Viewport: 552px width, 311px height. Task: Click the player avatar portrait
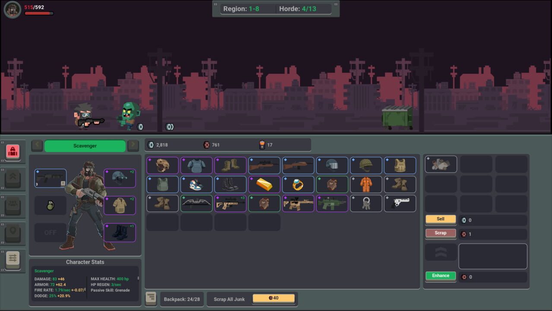click(13, 10)
